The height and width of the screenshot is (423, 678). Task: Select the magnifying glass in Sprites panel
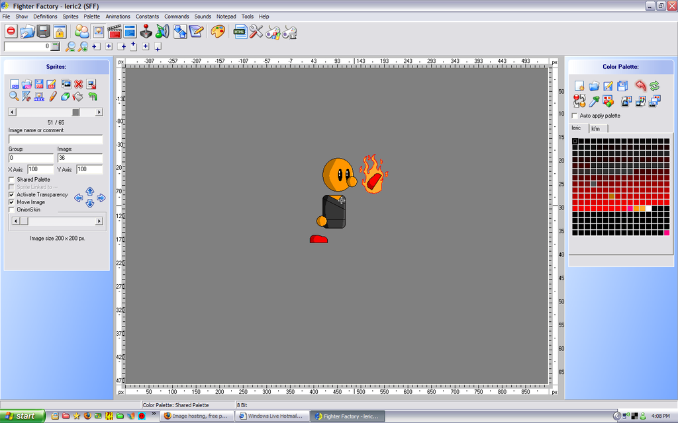tap(14, 96)
